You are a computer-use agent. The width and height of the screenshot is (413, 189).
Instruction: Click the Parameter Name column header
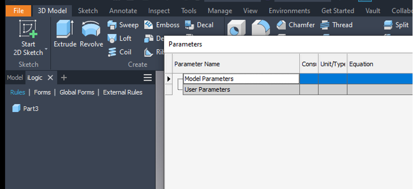tap(236, 64)
